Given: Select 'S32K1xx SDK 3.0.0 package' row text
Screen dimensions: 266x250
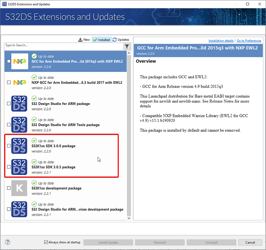Looking at the screenshot, I should pyautogui.click(x=54, y=146).
